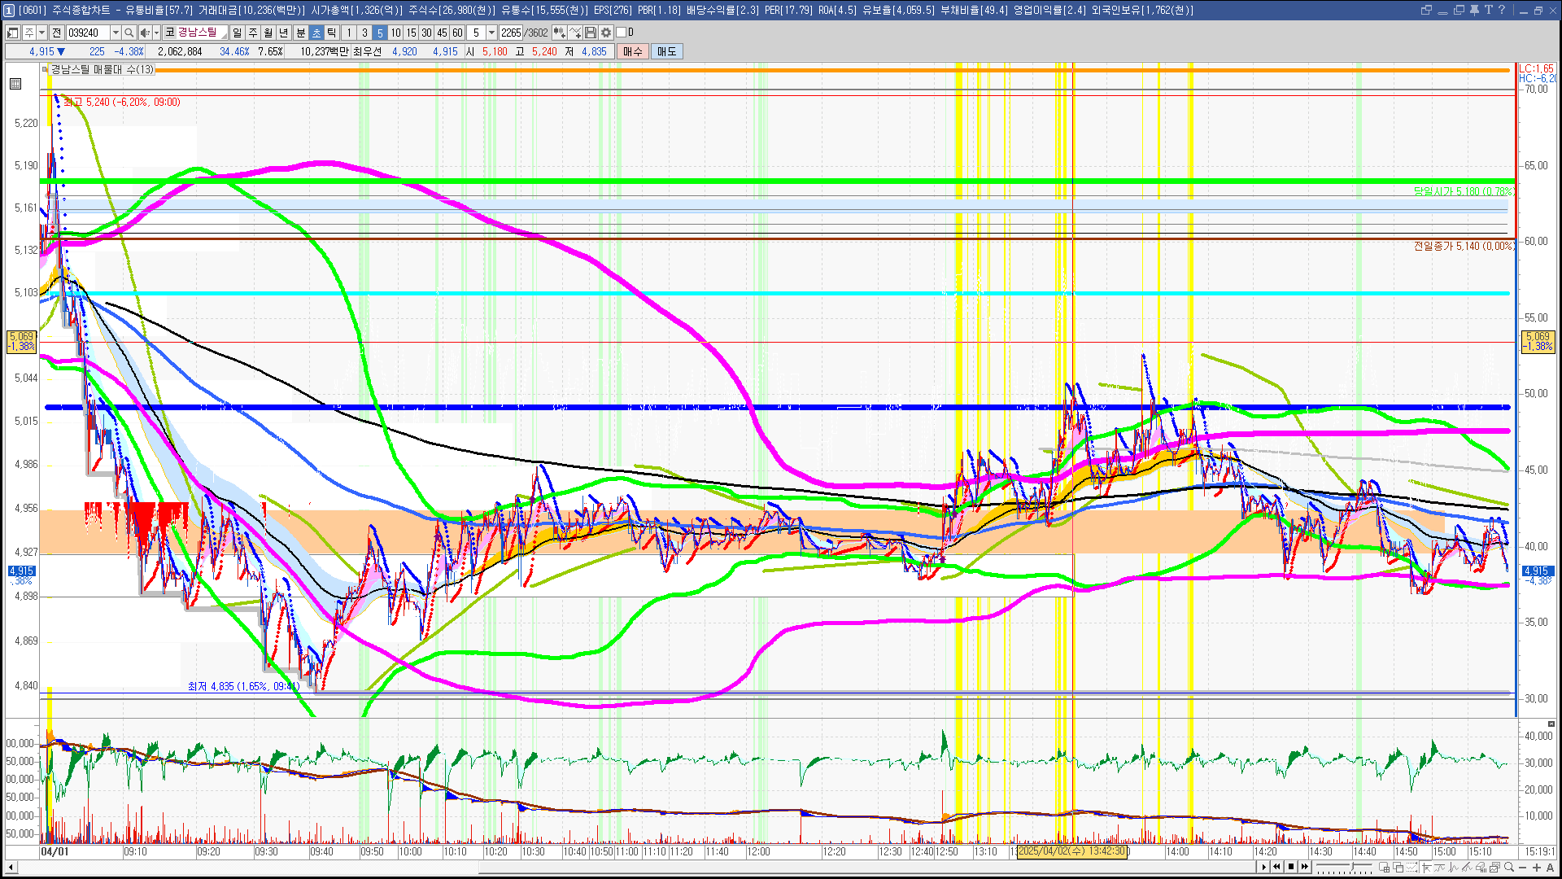Open the 주 type dropdown arrow

point(41,33)
